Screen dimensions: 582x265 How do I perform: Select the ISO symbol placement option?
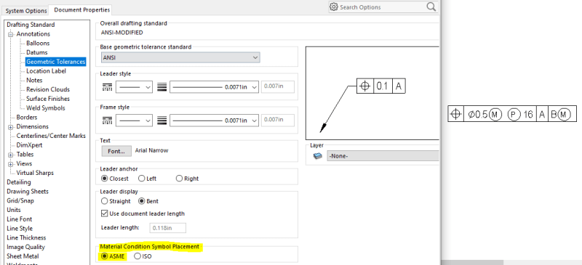tap(143, 256)
